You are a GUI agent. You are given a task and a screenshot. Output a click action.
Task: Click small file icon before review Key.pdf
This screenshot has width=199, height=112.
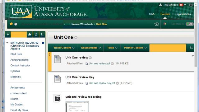[87, 83]
